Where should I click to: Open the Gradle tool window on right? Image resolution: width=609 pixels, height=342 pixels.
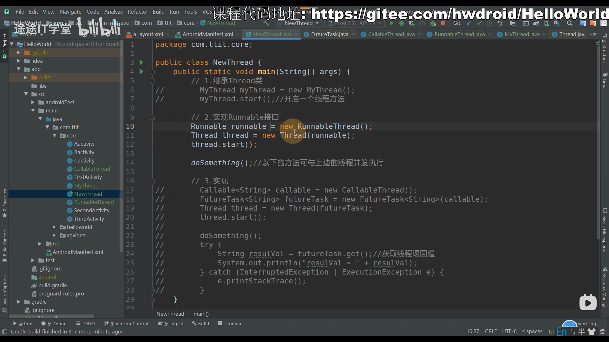(604, 82)
